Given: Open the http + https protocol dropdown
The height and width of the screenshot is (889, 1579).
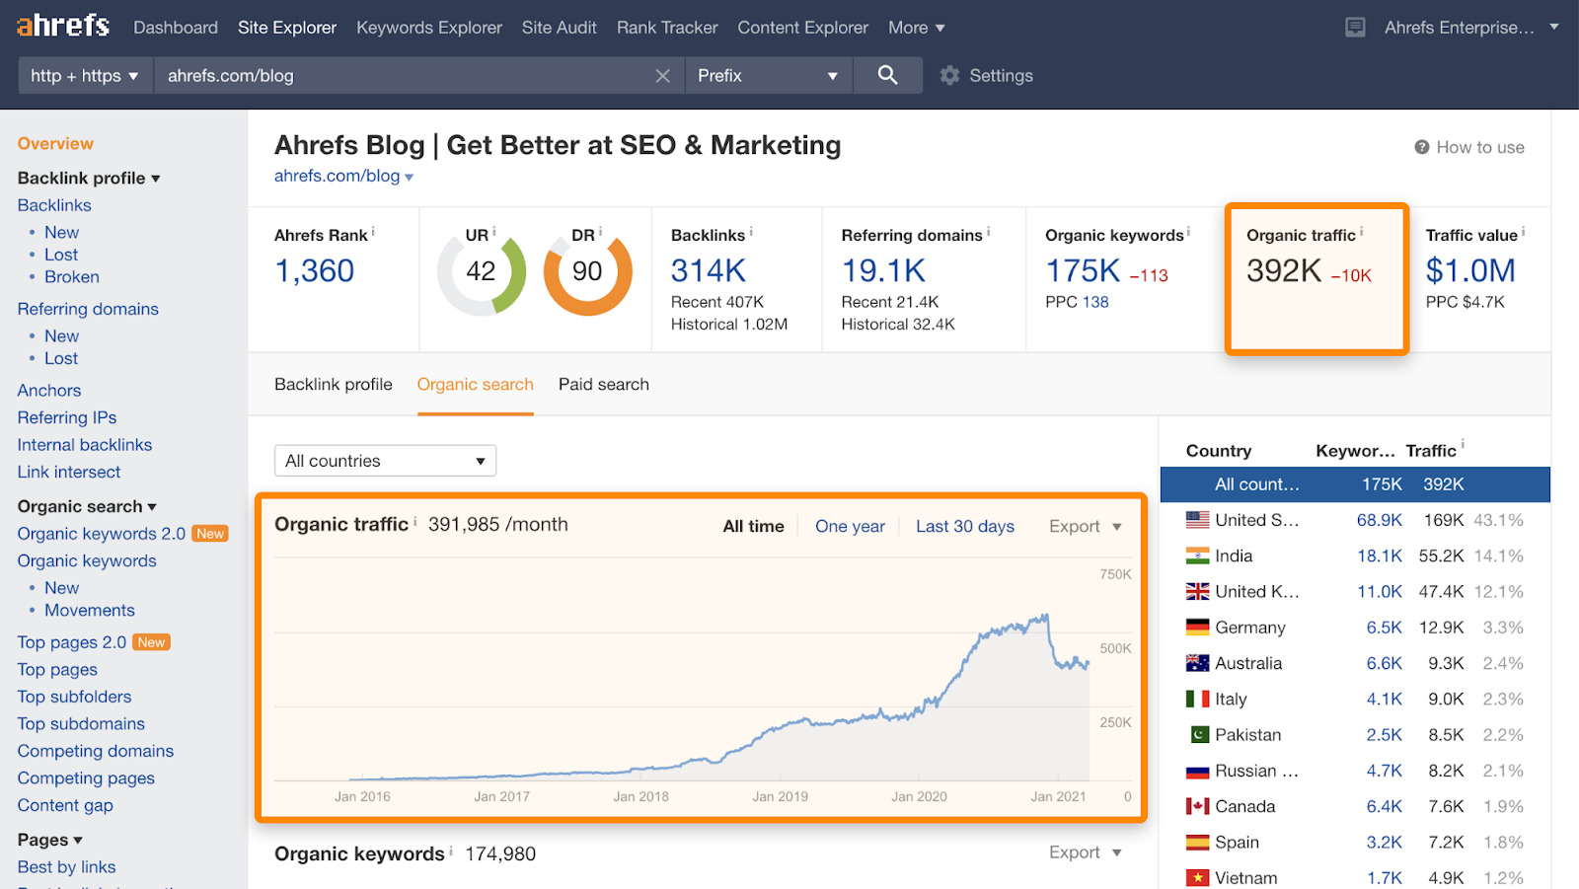Looking at the screenshot, I should pyautogui.click(x=85, y=76).
